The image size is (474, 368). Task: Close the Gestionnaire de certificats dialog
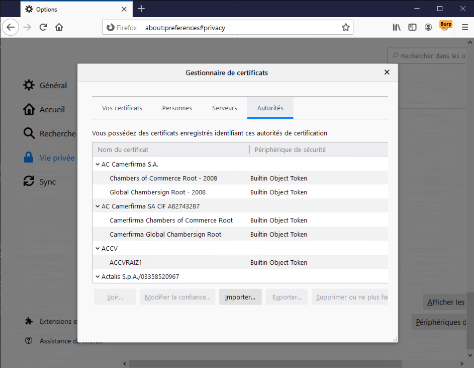click(x=387, y=72)
